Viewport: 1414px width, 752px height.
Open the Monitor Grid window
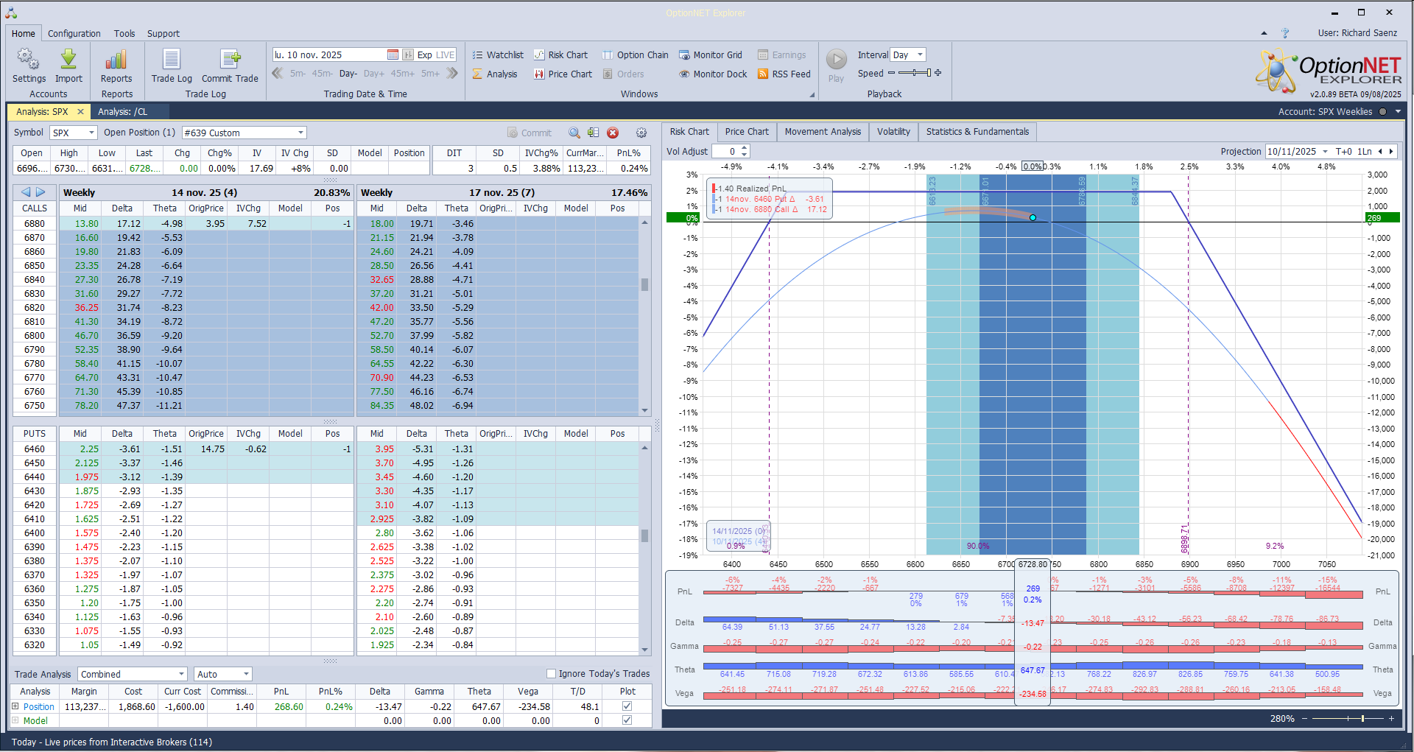point(711,55)
